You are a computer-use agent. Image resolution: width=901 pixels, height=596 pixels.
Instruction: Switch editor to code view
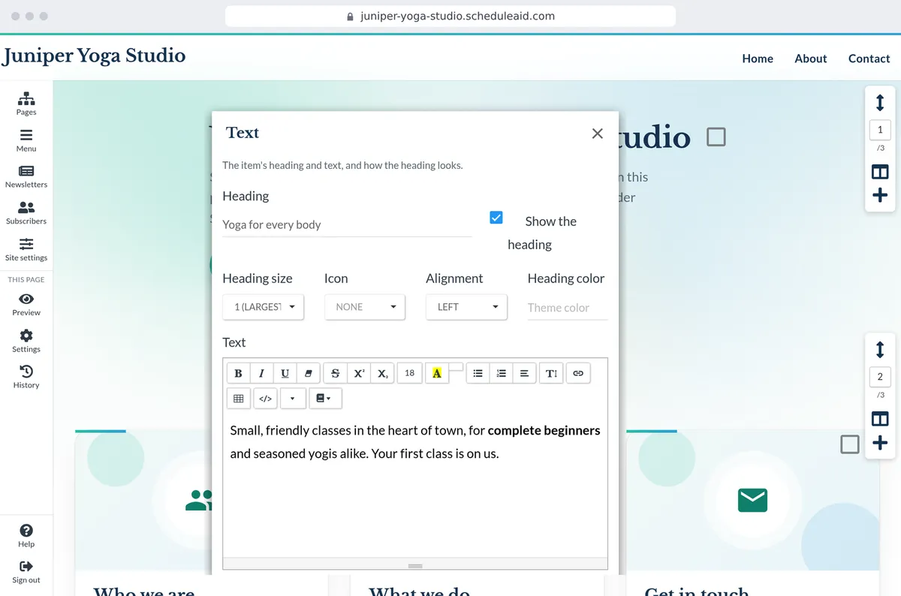265,399
